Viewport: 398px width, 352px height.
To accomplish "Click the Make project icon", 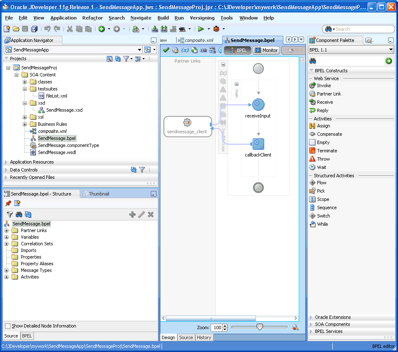I will coord(155,29).
